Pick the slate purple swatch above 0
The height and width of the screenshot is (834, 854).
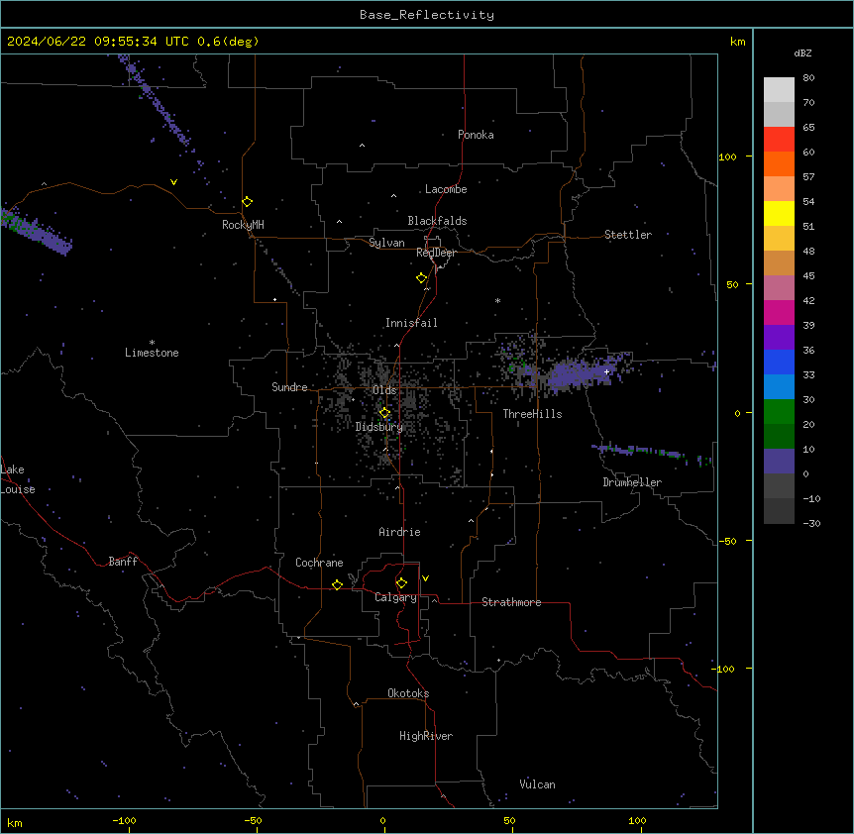[x=779, y=462]
